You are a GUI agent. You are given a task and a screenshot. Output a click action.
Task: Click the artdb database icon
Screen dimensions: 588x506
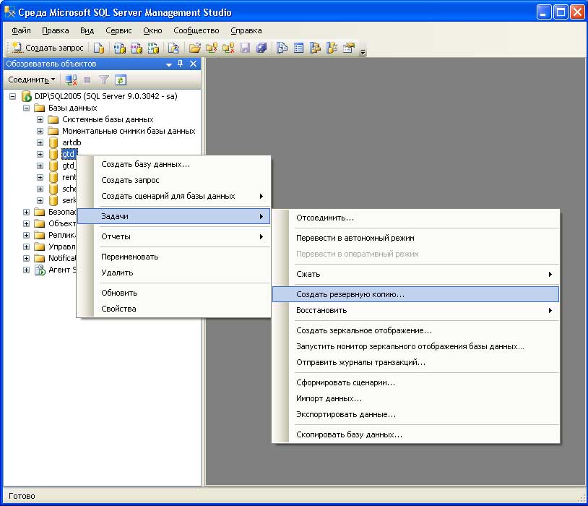tap(53, 142)
